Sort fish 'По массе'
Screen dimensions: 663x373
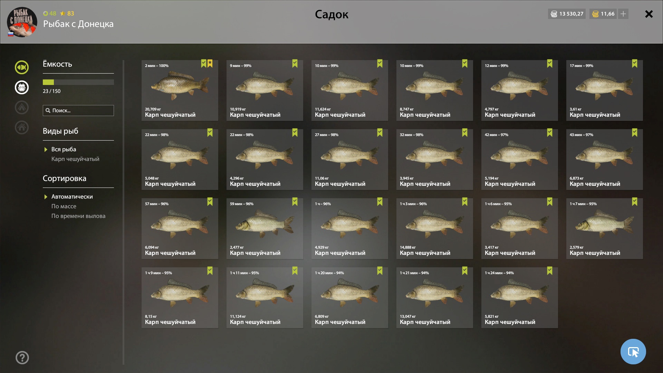tap(64, 206)
